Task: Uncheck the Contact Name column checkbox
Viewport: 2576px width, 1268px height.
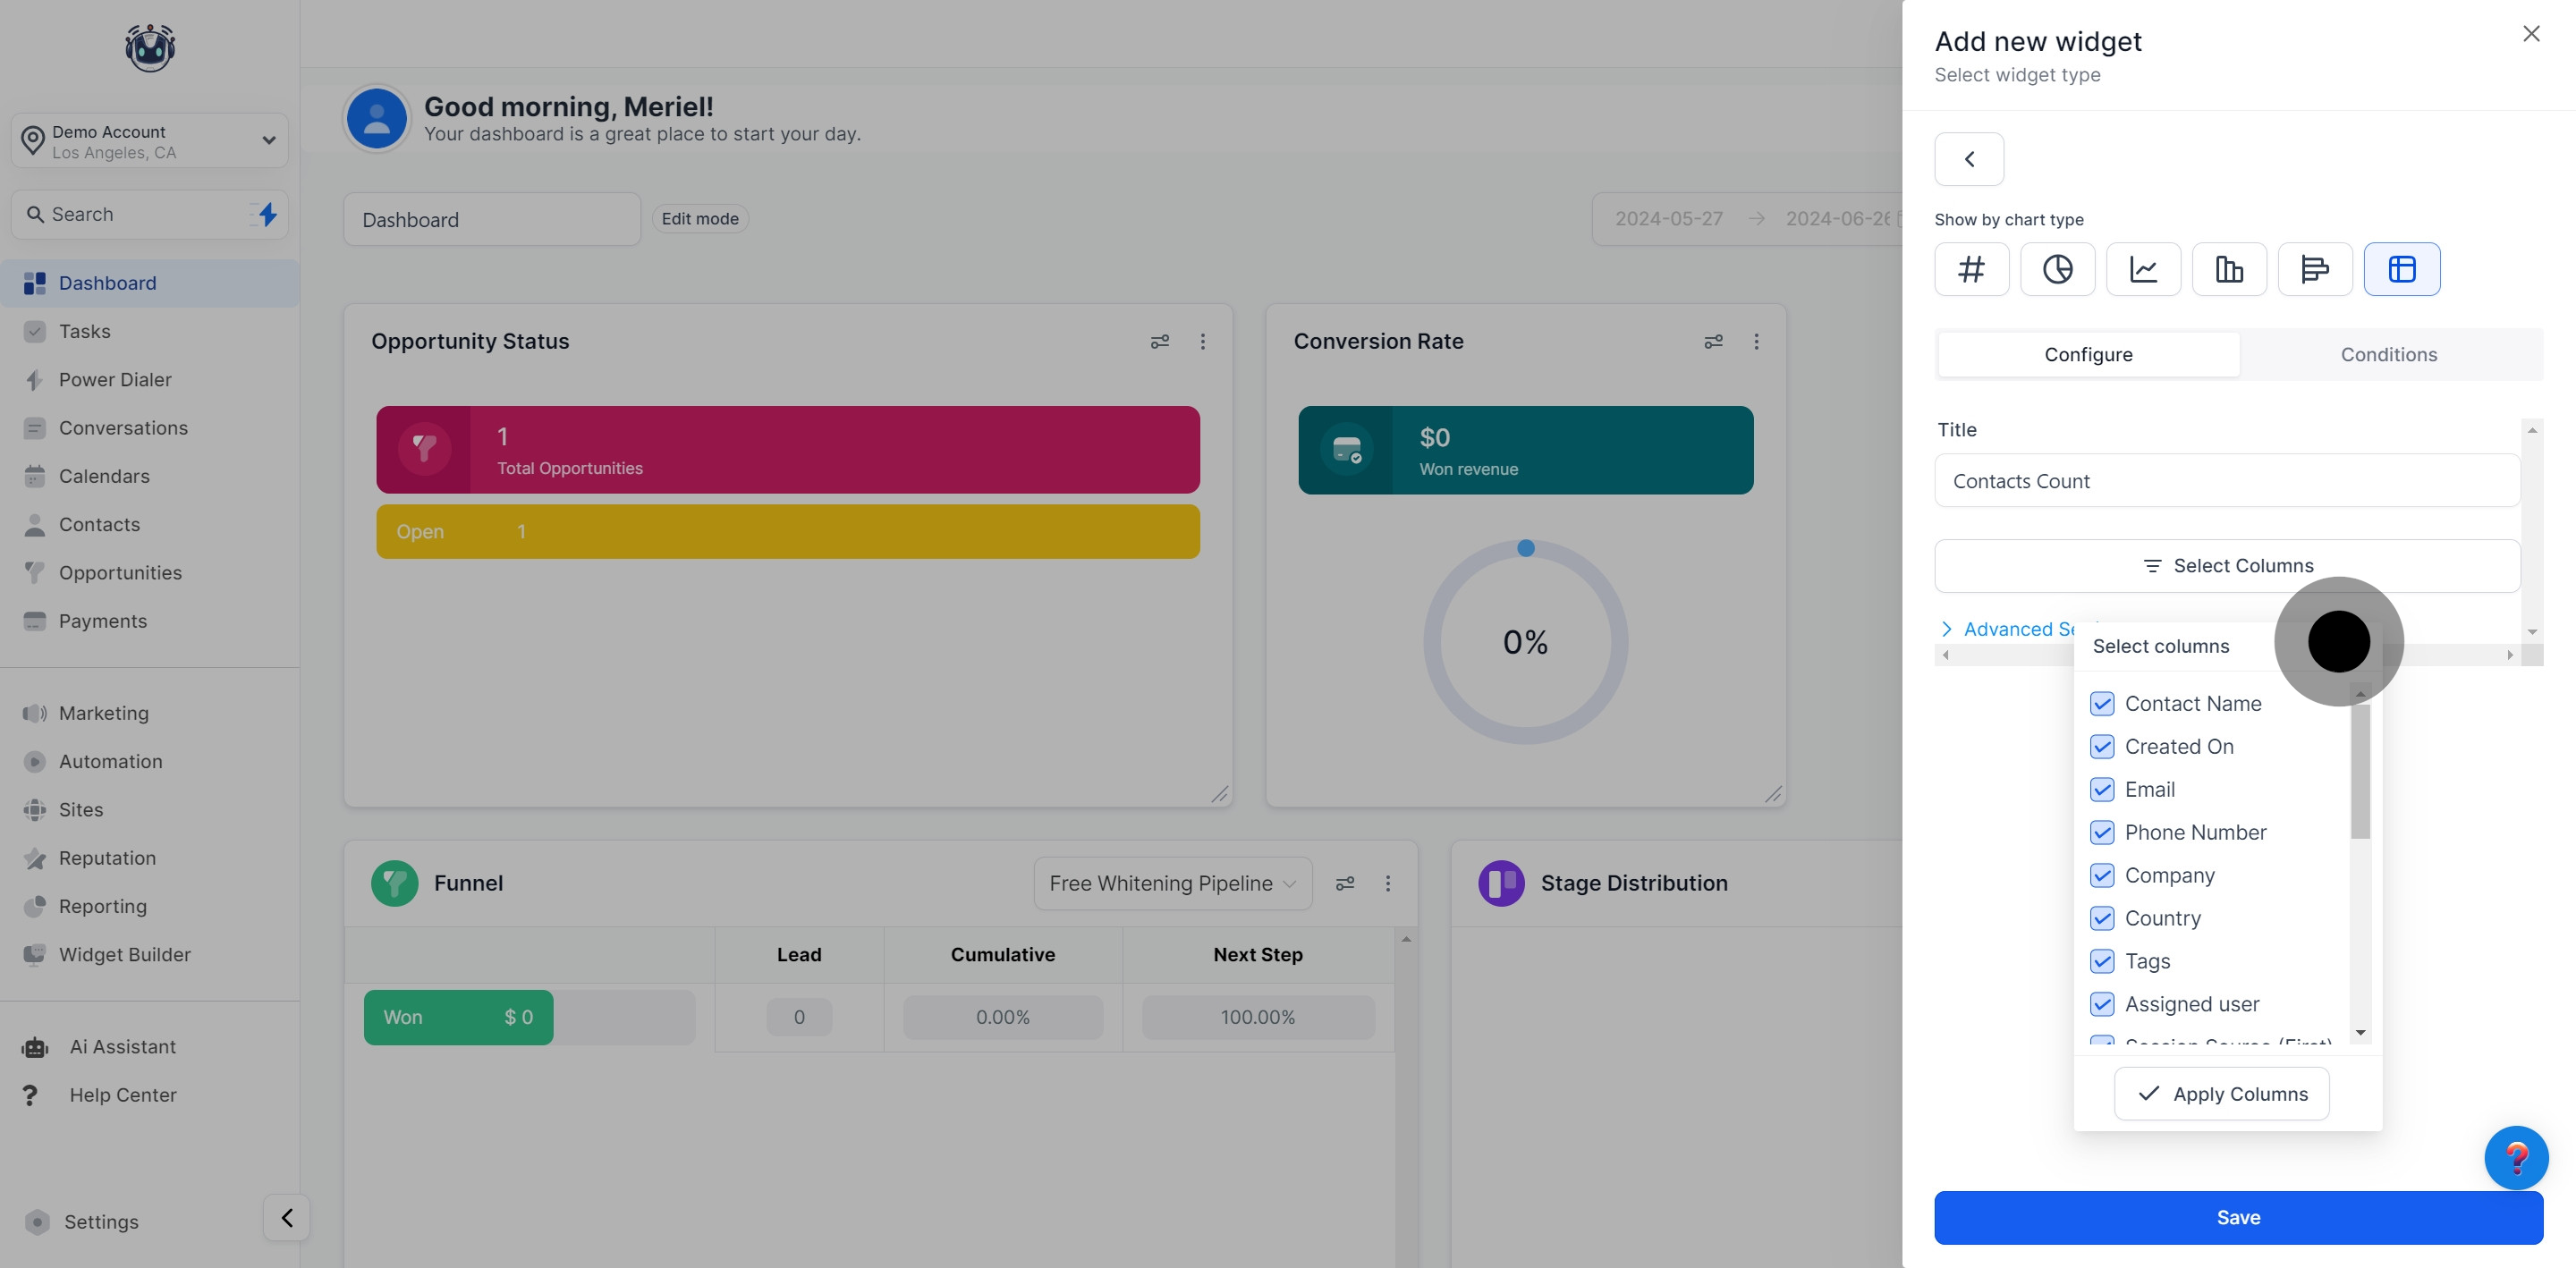Action: tap(2102, 704)
